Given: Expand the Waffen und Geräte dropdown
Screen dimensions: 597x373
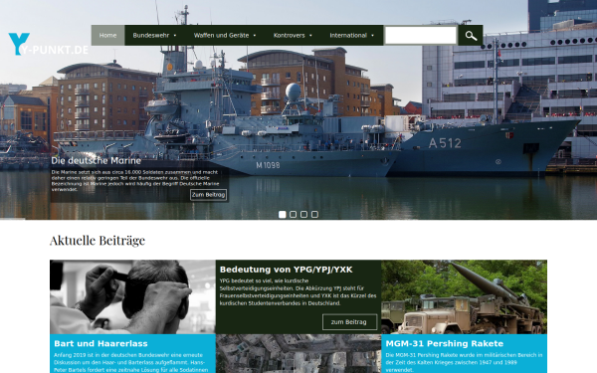Looking at the screenshot, I should pos(225,36).
